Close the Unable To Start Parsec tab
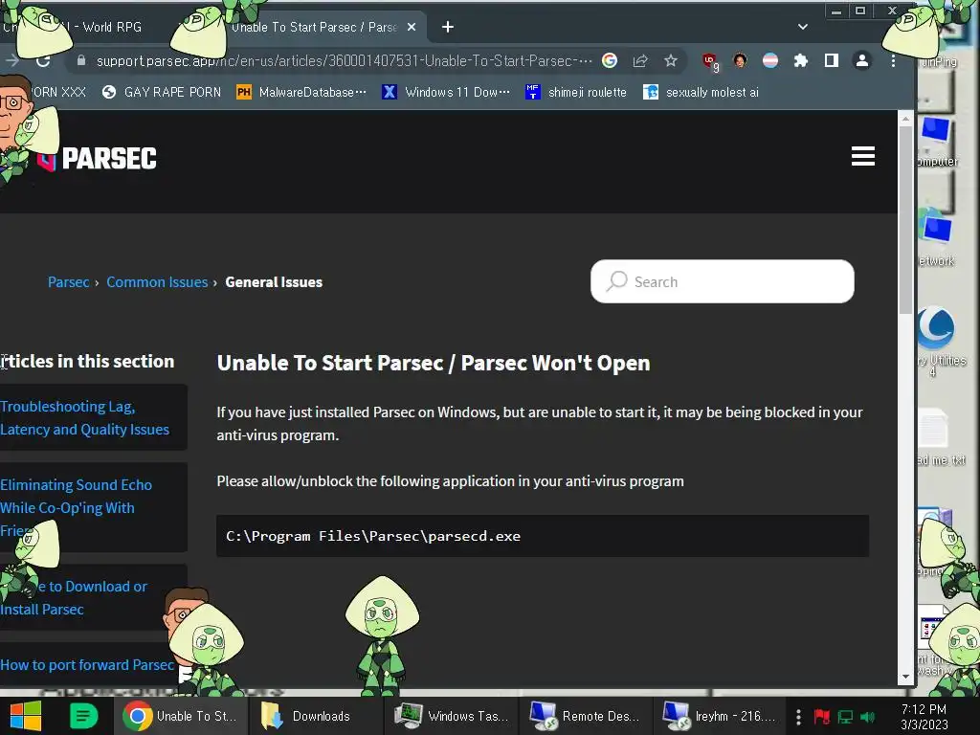The width and height of the screenshot is (980, 735). (412, 27)
